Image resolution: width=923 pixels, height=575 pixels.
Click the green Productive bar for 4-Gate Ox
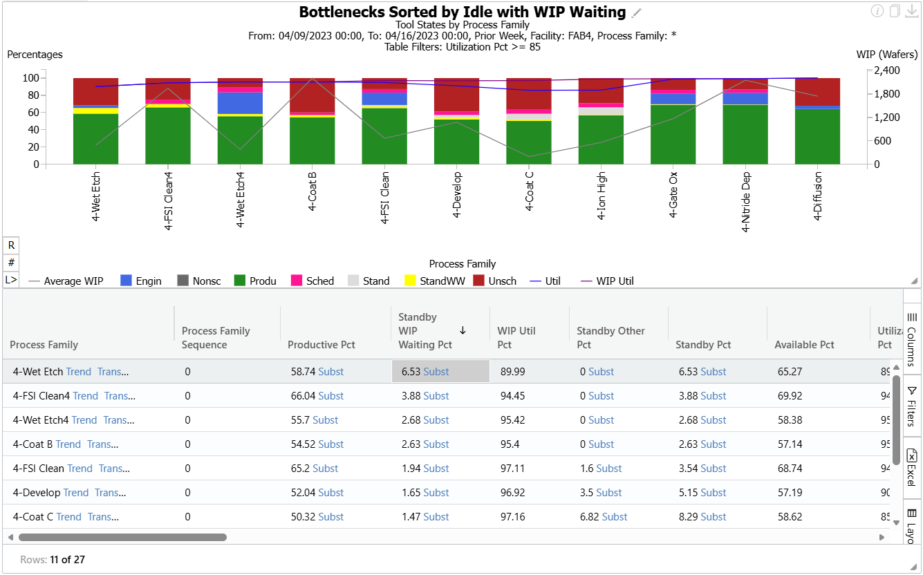pyautogui.click(x=673, y=134)
